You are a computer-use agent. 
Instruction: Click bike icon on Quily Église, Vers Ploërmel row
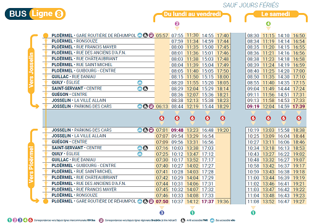click(140, 154)
